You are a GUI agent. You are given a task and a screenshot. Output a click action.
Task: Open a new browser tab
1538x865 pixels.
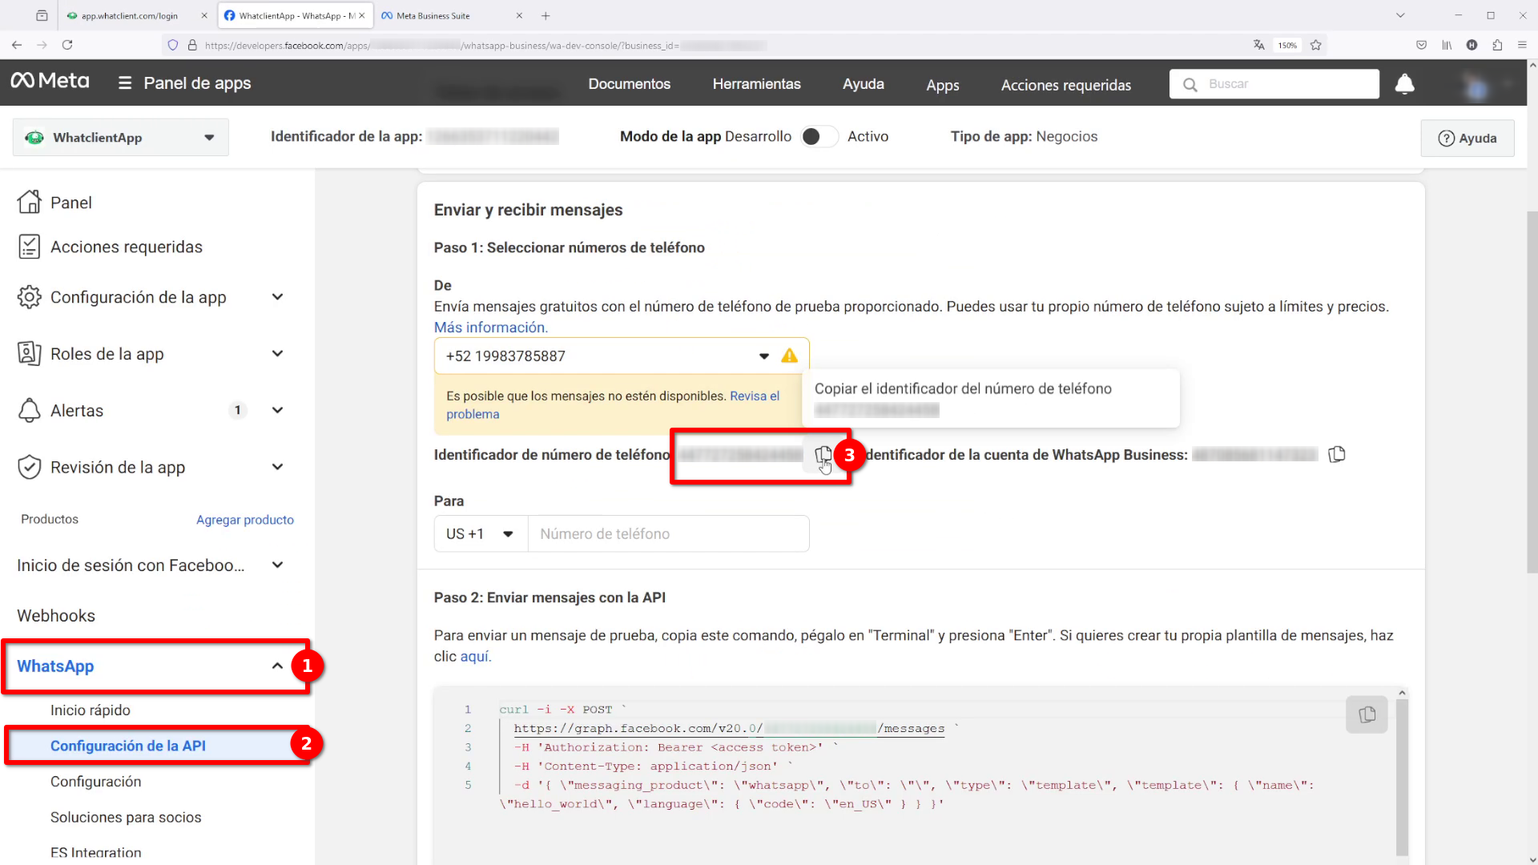coord(546,15)
